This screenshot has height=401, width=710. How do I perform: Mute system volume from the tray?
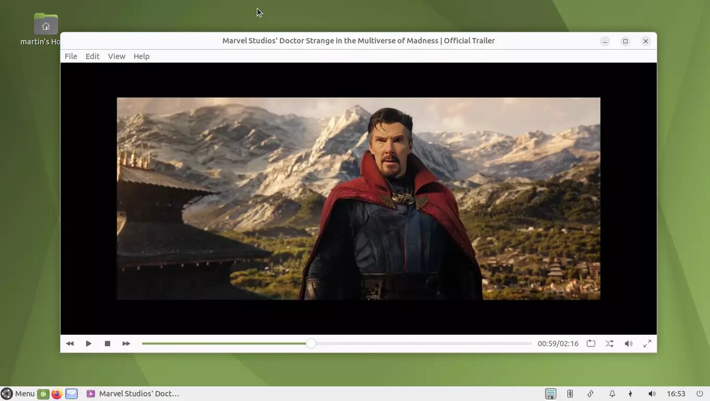point(651,393)
